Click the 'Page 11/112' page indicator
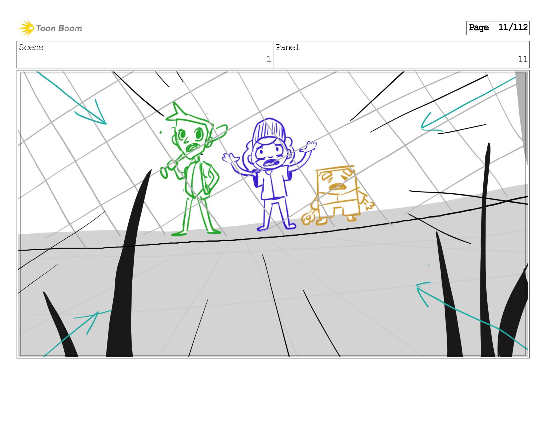The width and height of the screenshot is (547, 422). (498, 28)
